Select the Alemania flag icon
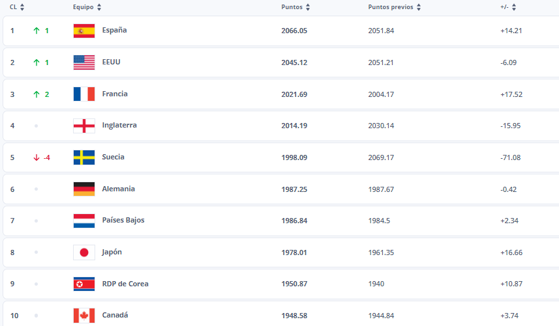Image resolution: width=559 pixels, height=326 pixels. coord(84,189)
